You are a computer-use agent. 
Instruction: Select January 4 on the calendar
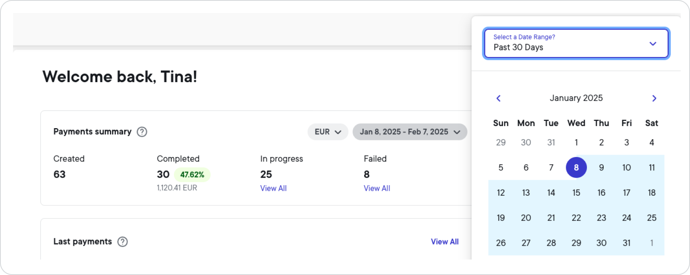pos(652,142)
